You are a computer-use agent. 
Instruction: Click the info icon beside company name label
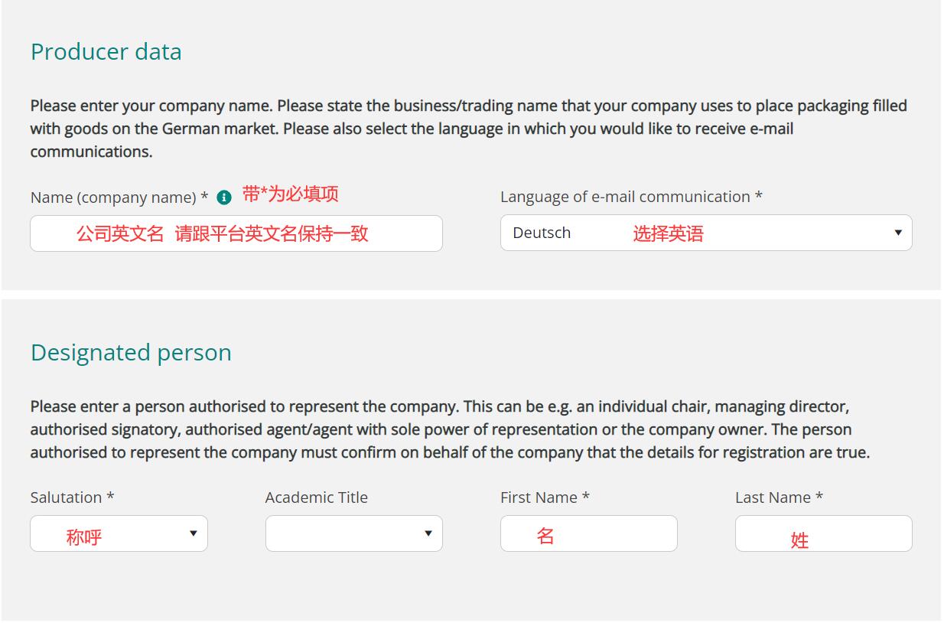[224, 197]
